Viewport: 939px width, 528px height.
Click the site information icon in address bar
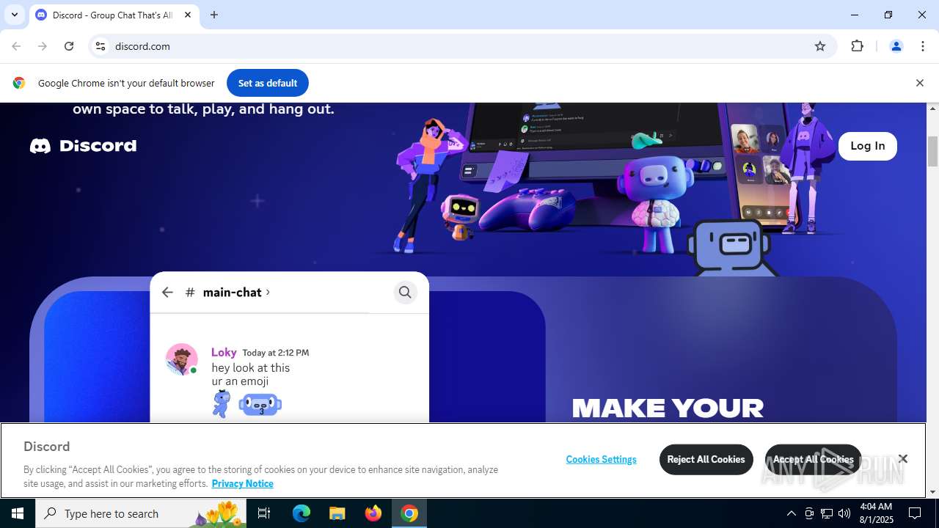pos(101,46)
